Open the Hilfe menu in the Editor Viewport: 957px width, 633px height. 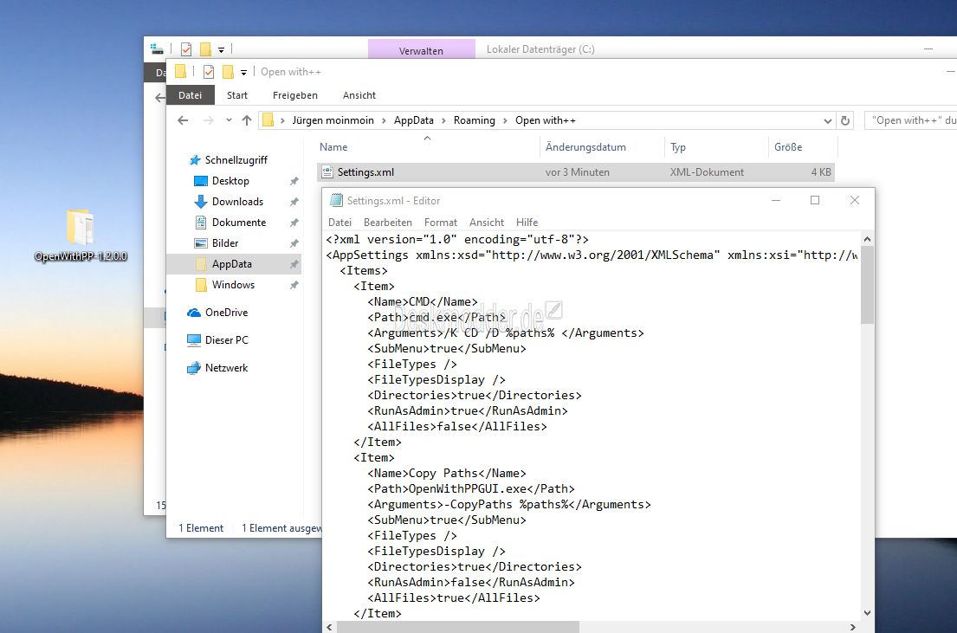click(527, 223)
